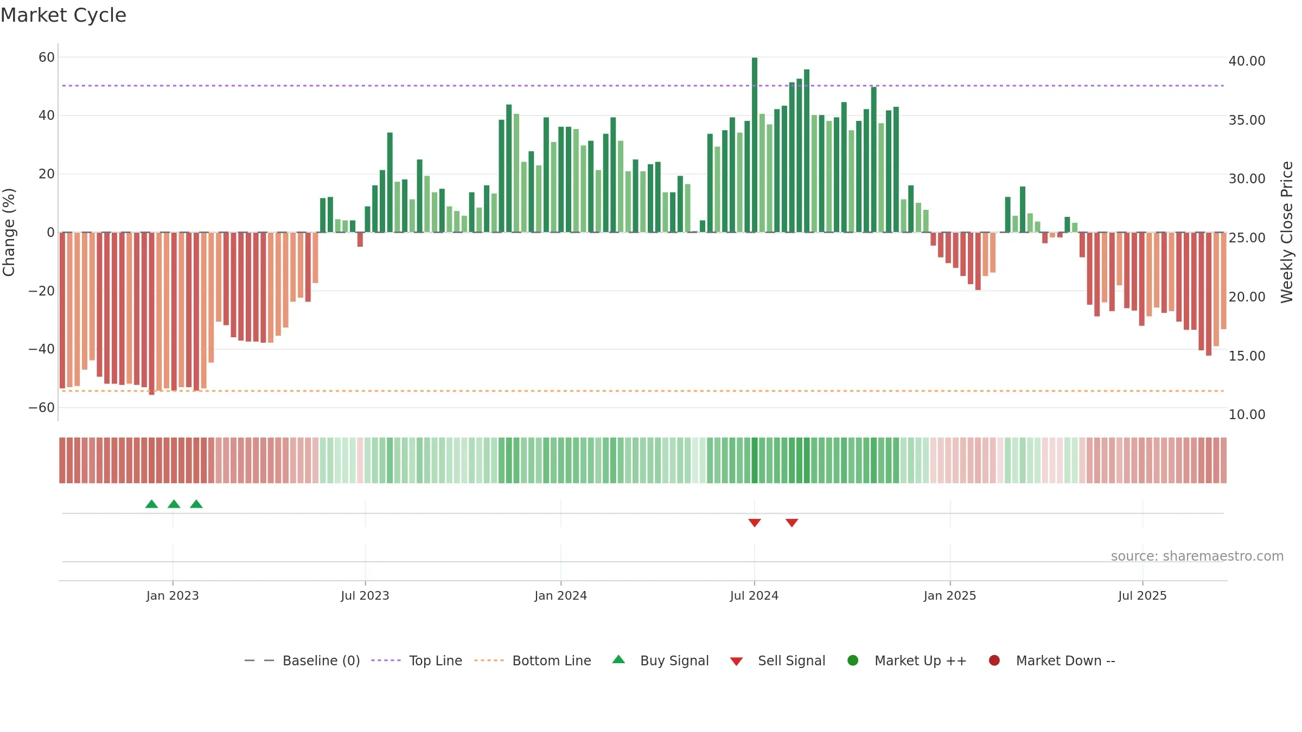Click the 35.00 price axis value
The image size is (1302, 732).
coord(1247,120)
